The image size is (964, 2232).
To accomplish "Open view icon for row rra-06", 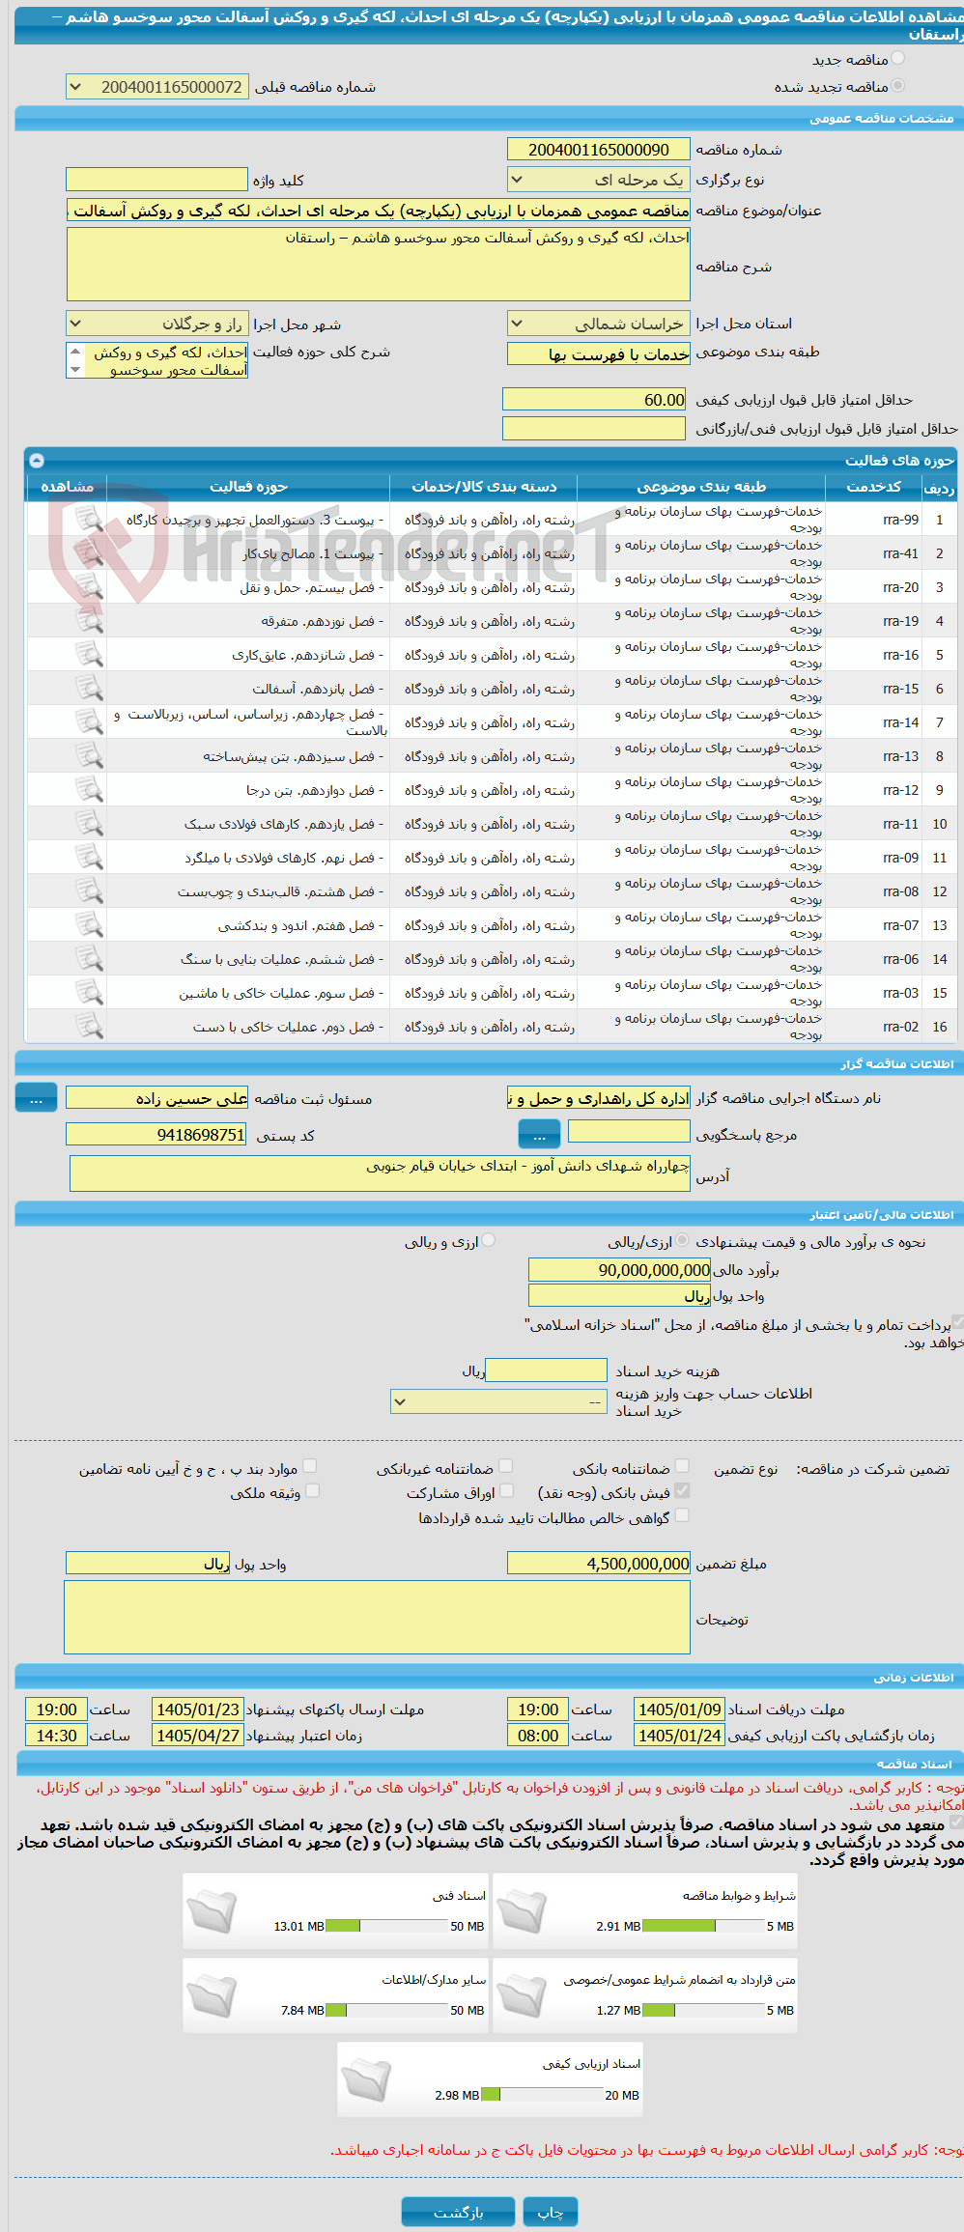I will pos(89,959).
